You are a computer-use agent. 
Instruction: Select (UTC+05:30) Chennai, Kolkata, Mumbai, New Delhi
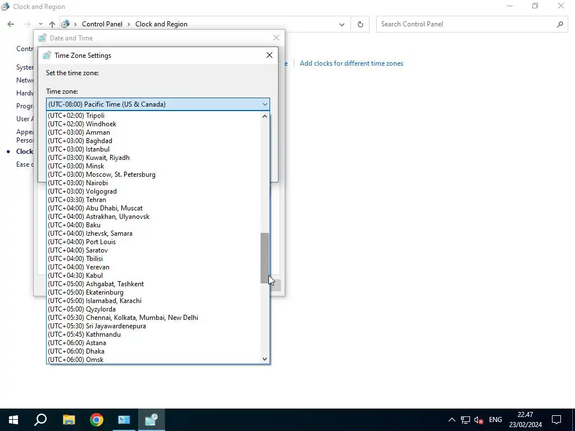pyautogui.click(x=153, y=318)
